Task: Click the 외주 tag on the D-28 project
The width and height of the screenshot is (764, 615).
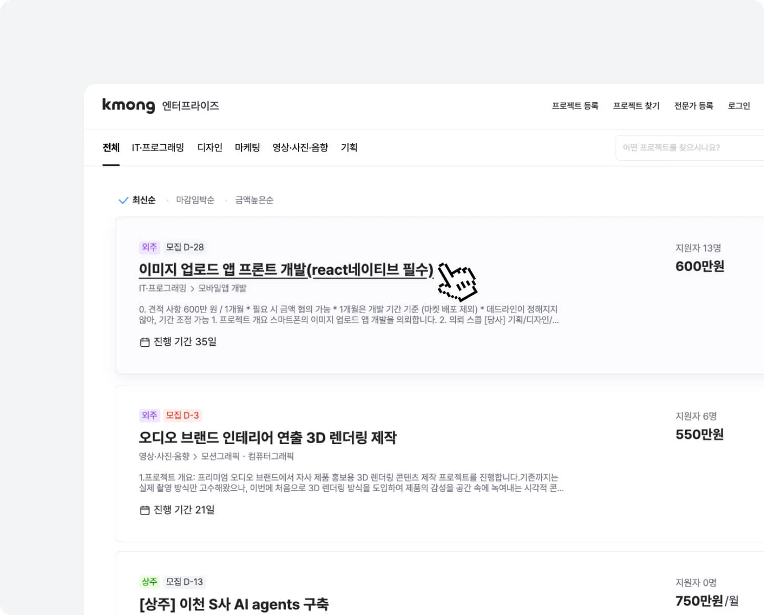Action: click(150, 247)
